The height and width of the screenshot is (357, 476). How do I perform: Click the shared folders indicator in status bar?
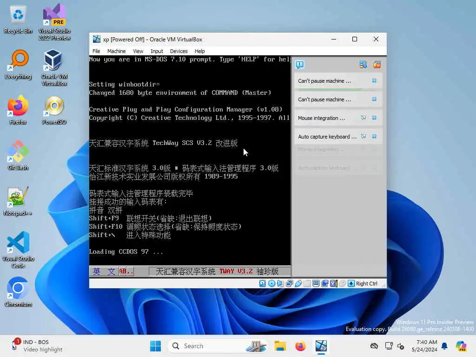[307, 284]
